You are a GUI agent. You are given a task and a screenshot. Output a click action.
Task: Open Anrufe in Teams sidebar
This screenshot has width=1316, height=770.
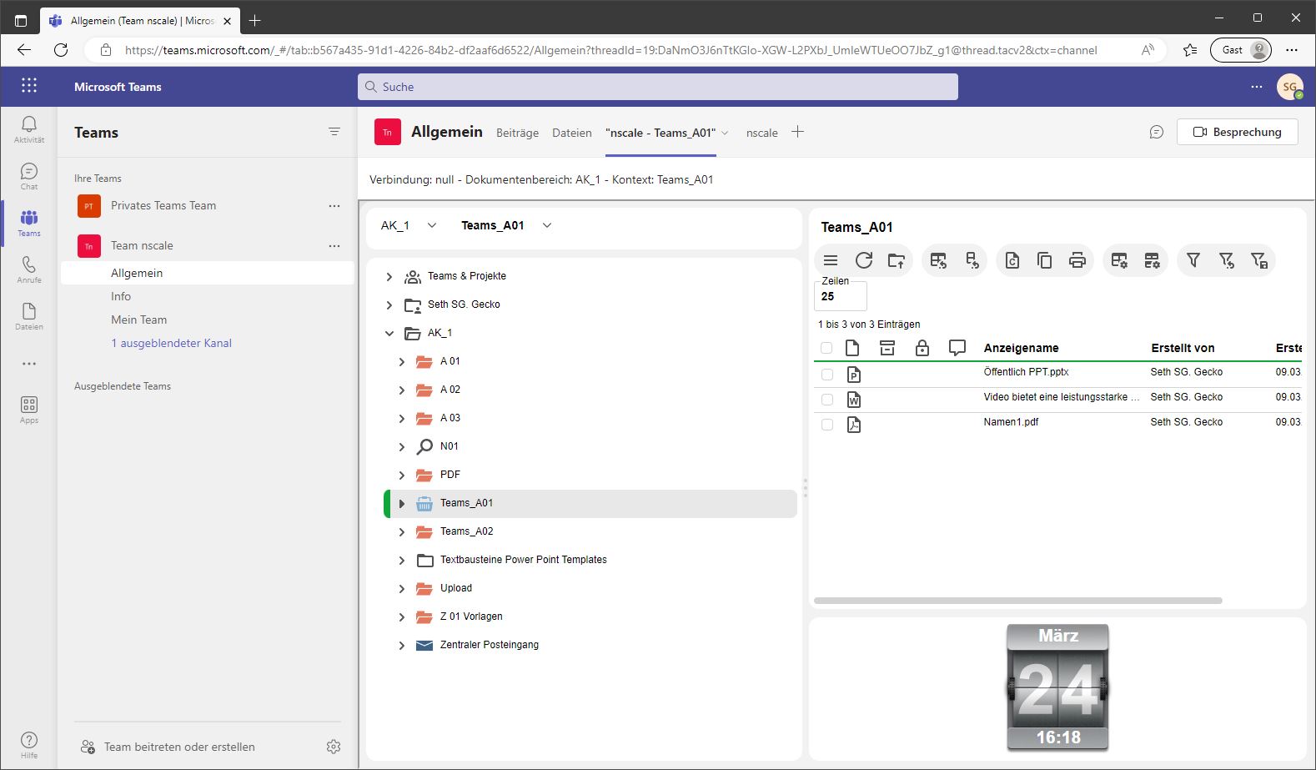(x=29, y=269)
